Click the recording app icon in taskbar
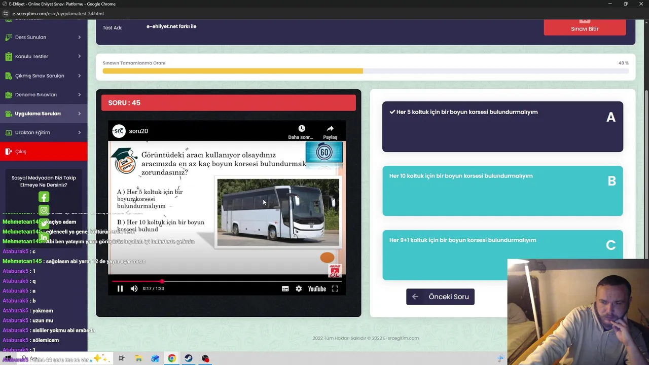649x365 pixels. [205, 358]
